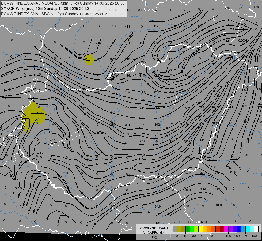Click the map value '0.283'
262x241 pixels.
click(246, 106)
